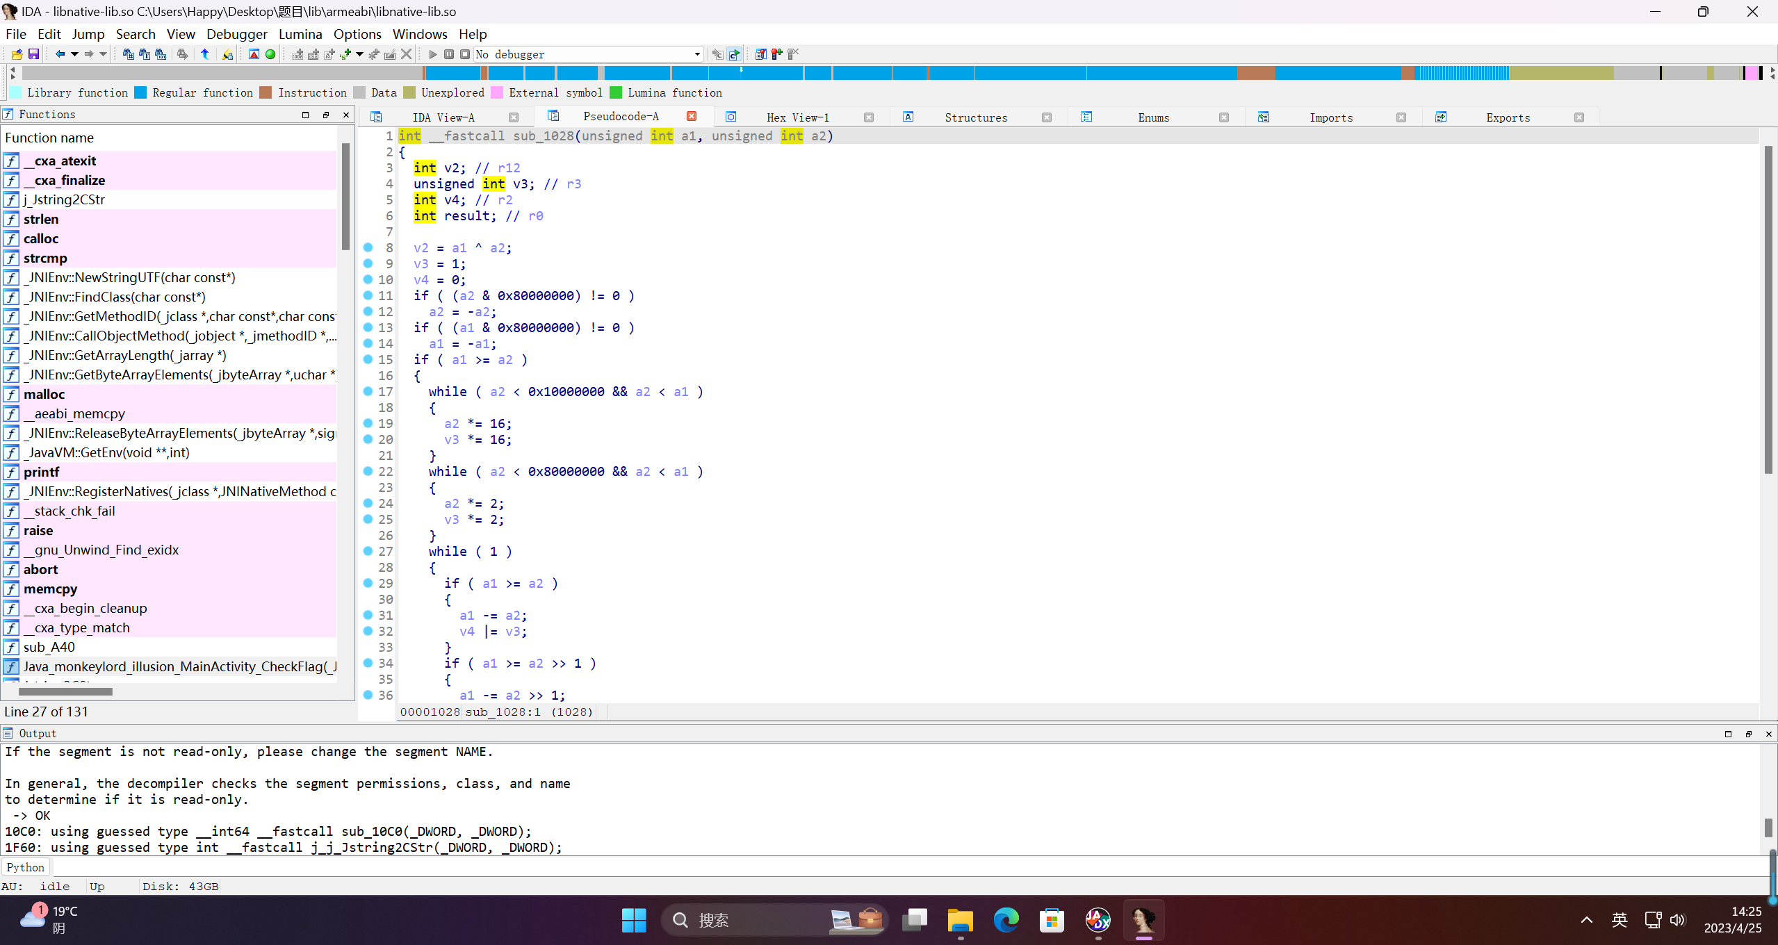The image size is (1778, 945).
Task: Close the Pseudocode-A tab
Action: point(692,116)
